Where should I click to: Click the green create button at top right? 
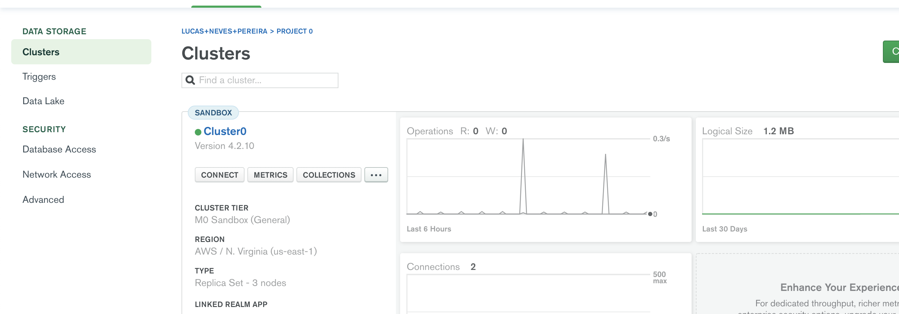point(891,52)
